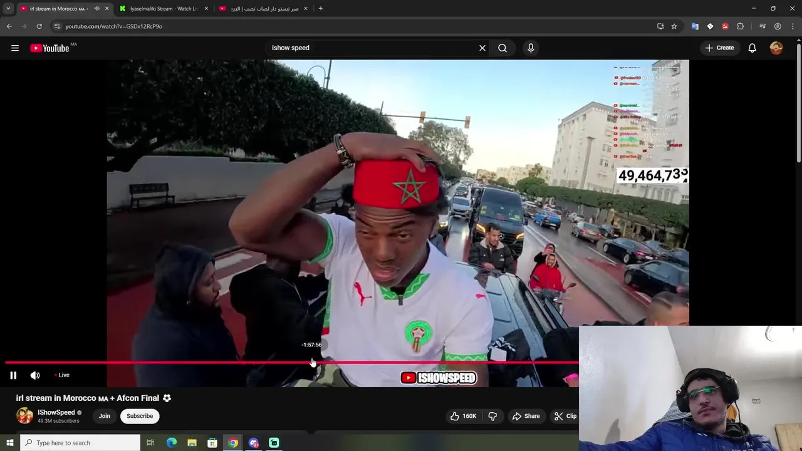Clear the search text with the X
This screenshot has width=802, height=451.
482,48
